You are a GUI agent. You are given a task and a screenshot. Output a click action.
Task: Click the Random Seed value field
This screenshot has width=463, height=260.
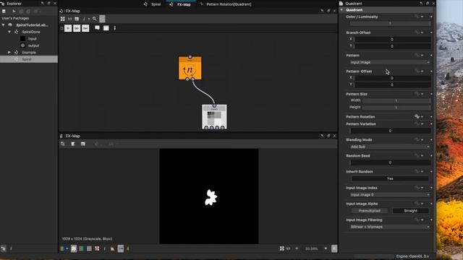click(x=390, y=162)
